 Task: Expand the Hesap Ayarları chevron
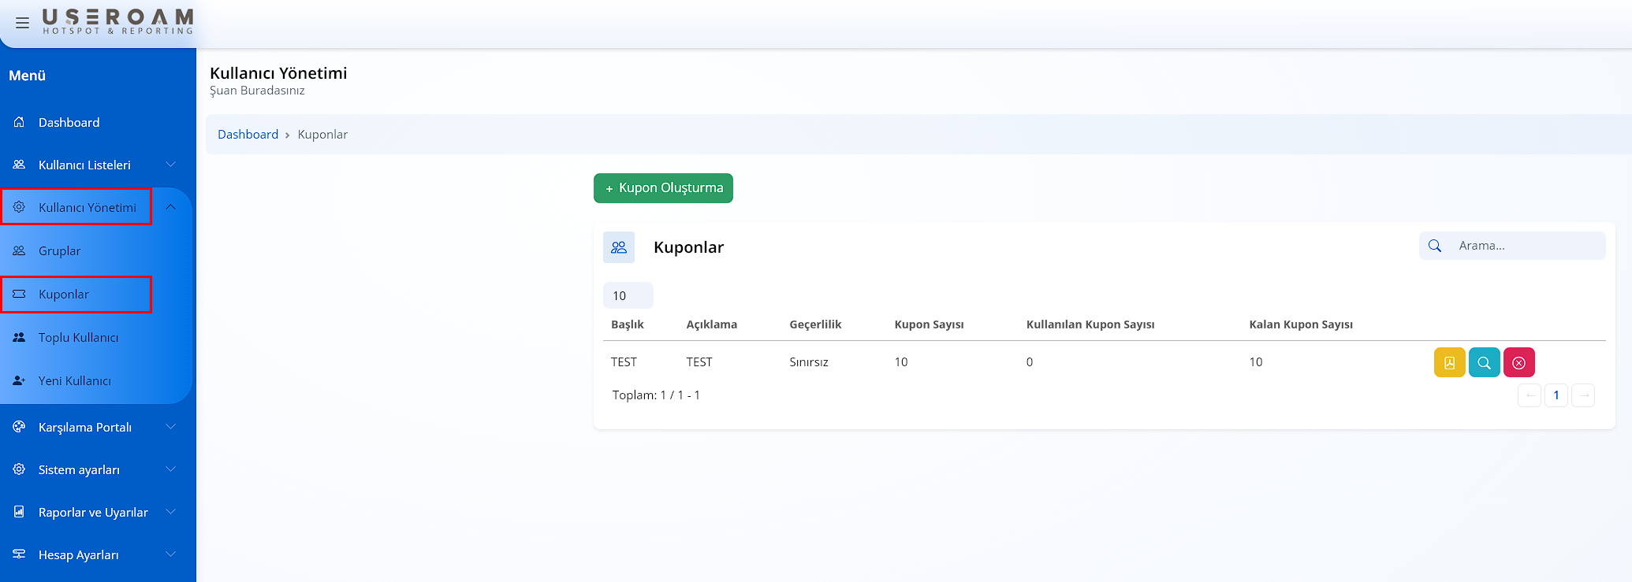coord(170,554)
